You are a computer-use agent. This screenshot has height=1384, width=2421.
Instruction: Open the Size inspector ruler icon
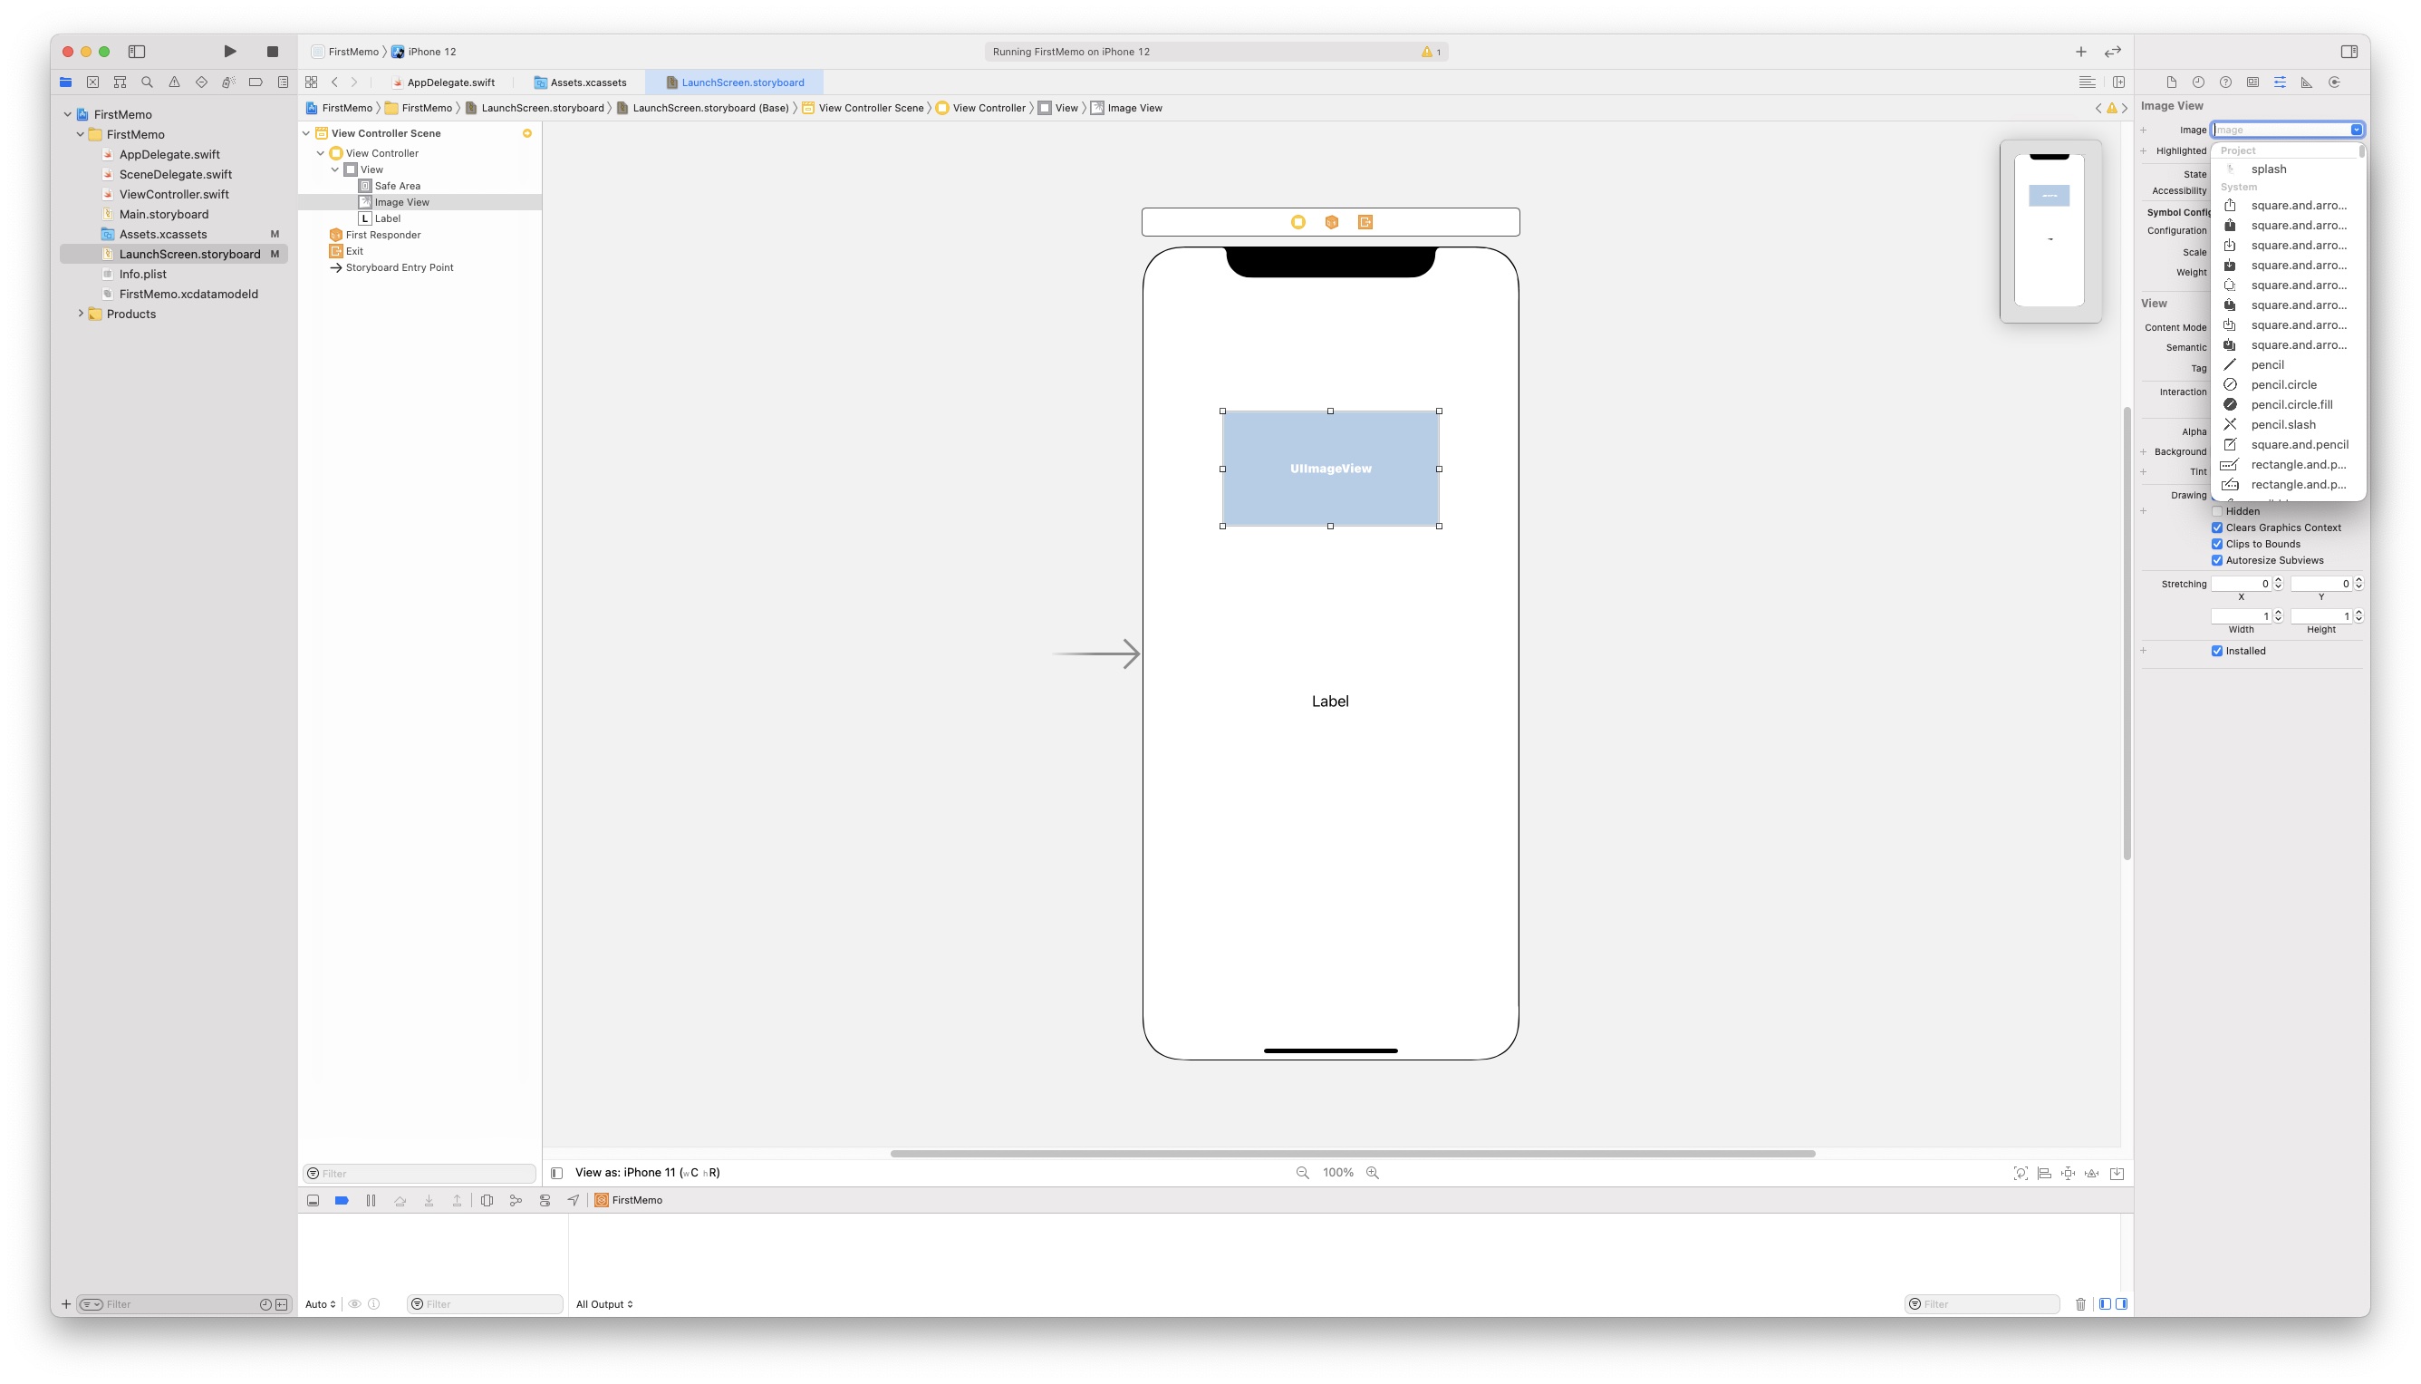tap(2306, 82)
